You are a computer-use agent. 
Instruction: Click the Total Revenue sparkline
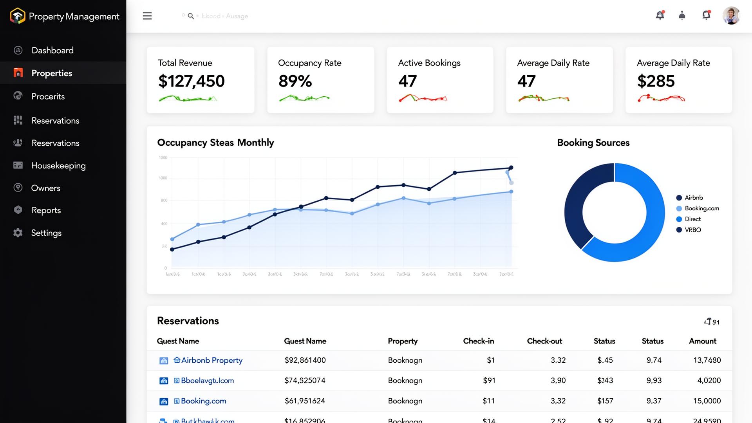(x=188, y=98)
